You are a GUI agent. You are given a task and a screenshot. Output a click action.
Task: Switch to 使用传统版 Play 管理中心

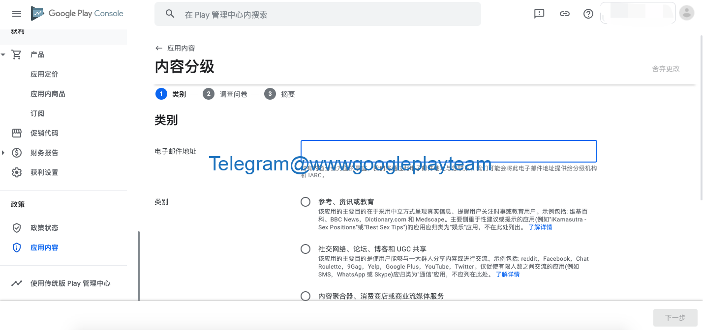pos(70,283)
